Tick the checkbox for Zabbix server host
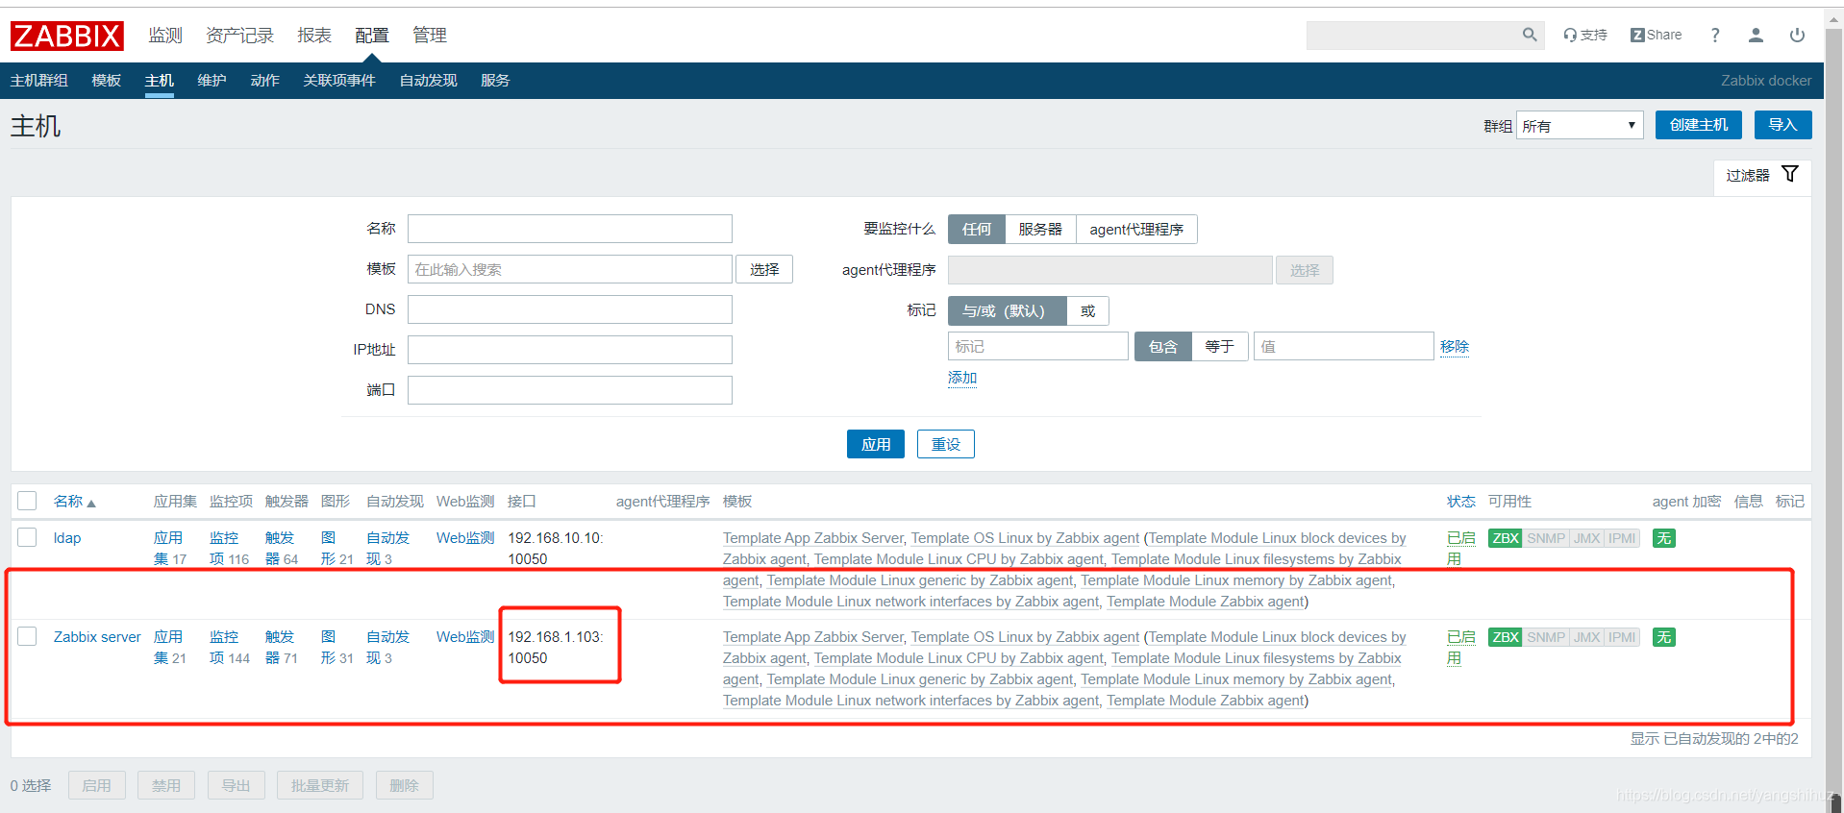This screenshot has width=1844, height=813. pos(27,636)
